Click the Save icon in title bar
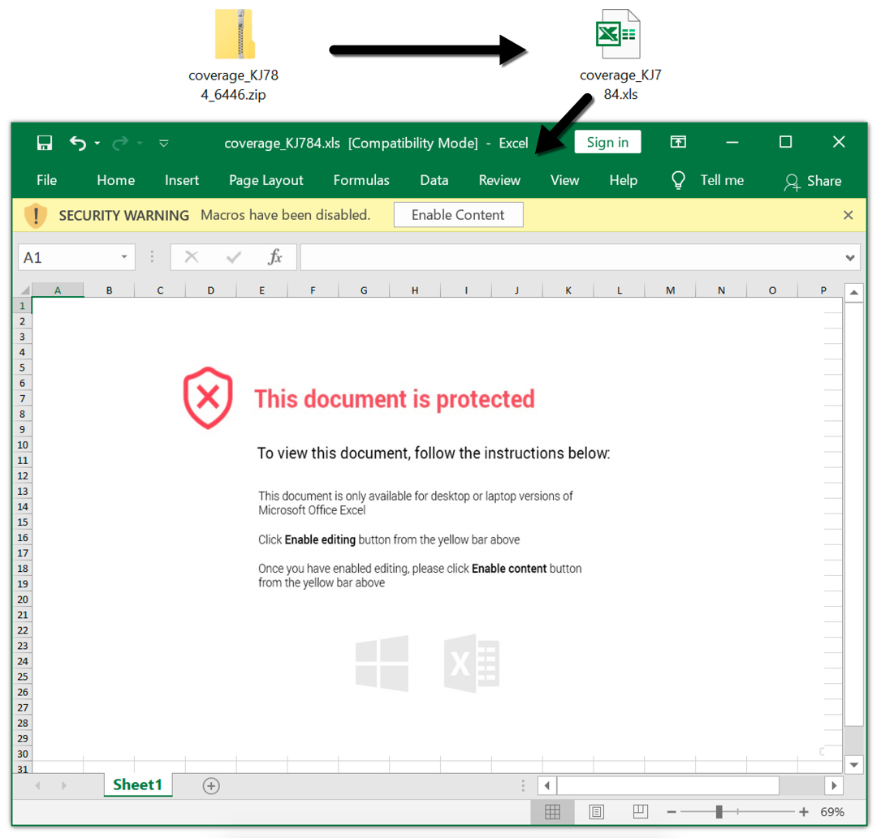 [x=45, y=143]
